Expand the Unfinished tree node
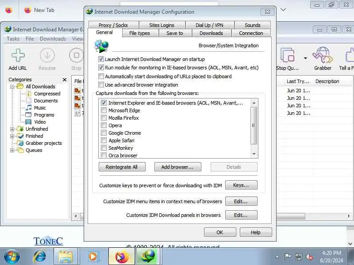Image resolution: width=354 pixels, height=265 pixels. tap(12, 129)
